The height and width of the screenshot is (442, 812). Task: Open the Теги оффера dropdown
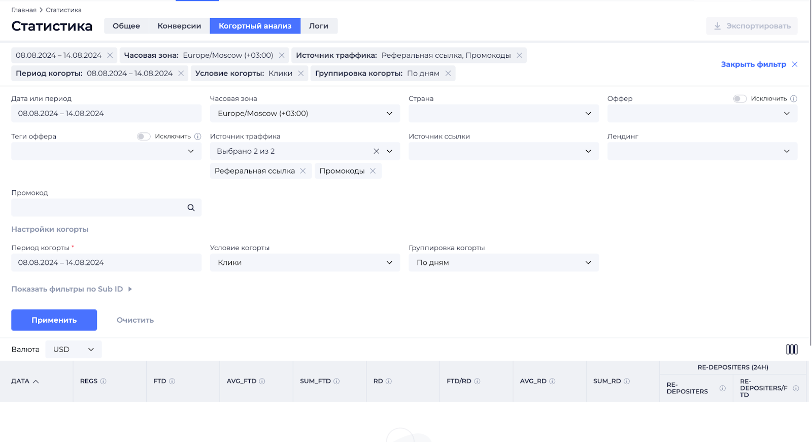tap(106, 151)
